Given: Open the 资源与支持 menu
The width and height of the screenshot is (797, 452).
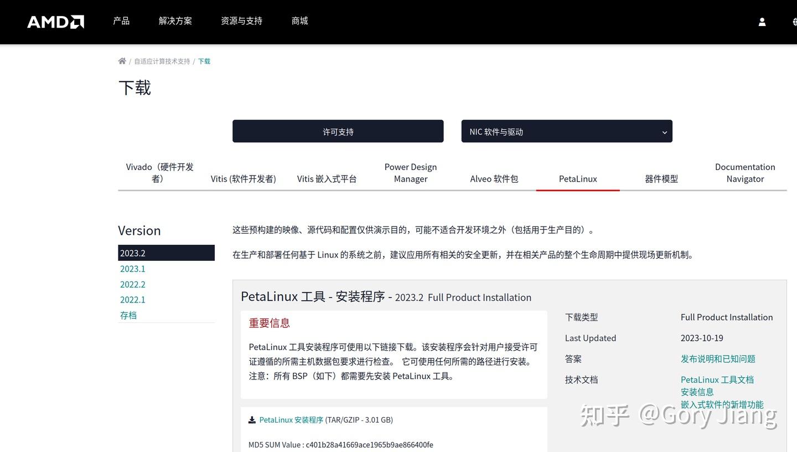Looking at the screenshot, I should point(241,21).
